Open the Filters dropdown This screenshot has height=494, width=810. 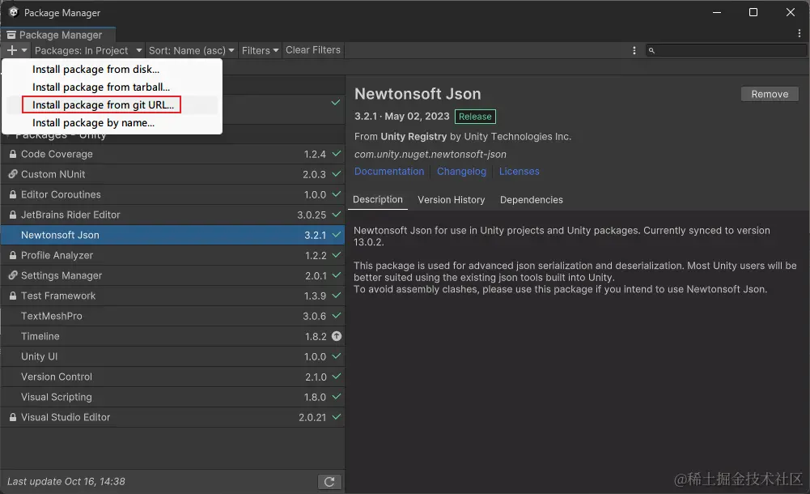[x=260, y=50]
